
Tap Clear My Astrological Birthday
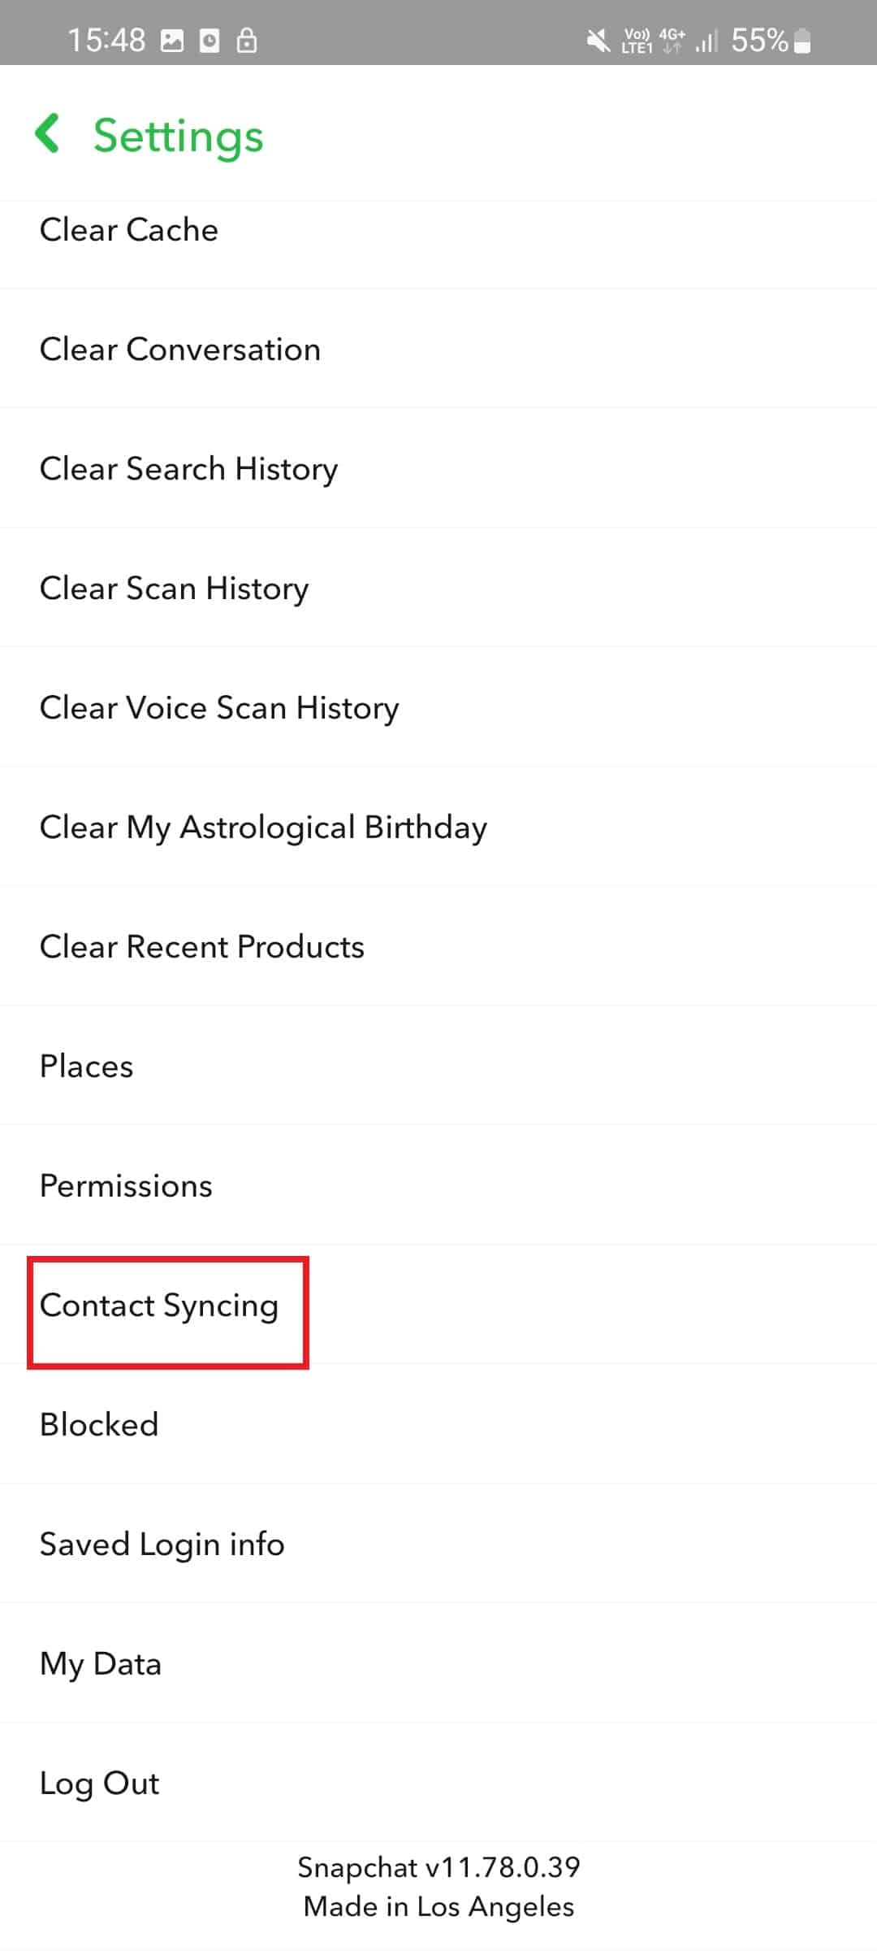262,827
